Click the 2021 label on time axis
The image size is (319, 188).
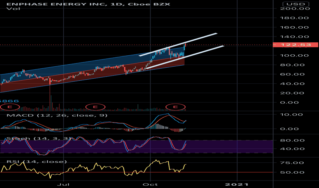237,185
